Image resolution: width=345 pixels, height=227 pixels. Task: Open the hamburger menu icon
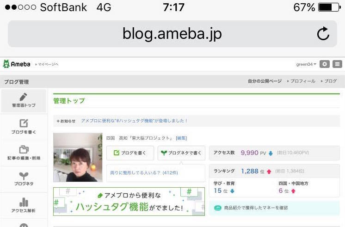tap(337, 64)
